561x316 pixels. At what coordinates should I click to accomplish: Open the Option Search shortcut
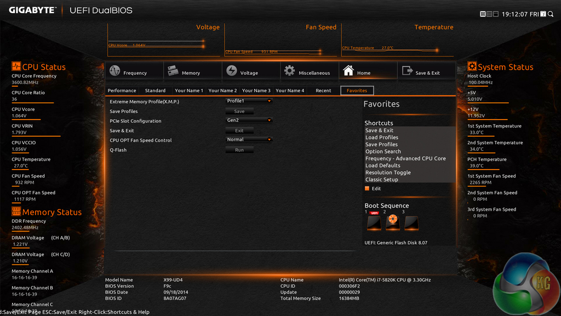(x=383, y=151)
